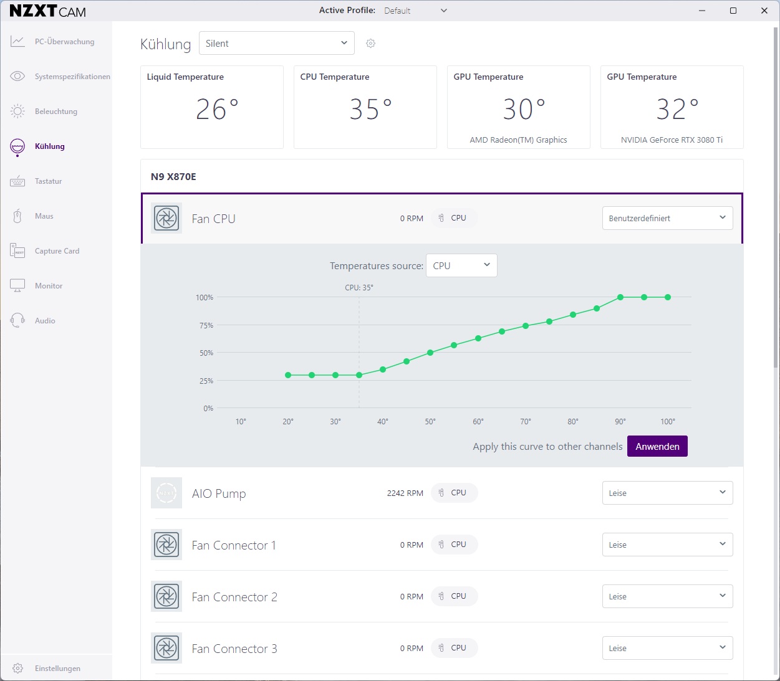Expand the Temperatures source CPU dropdown
The height and width of the screenshot is (681, 780).
pos(461,265)
